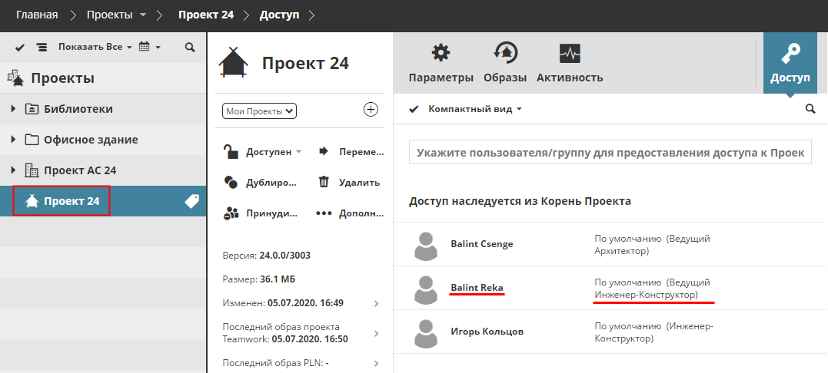Click the Игорь Кольцов avatar
828x373 pixels.
426,334
